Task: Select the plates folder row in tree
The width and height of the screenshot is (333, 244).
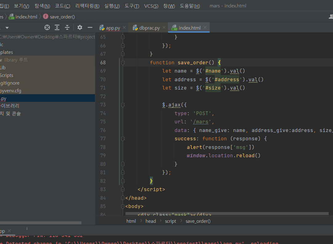Action: (47, 52)
